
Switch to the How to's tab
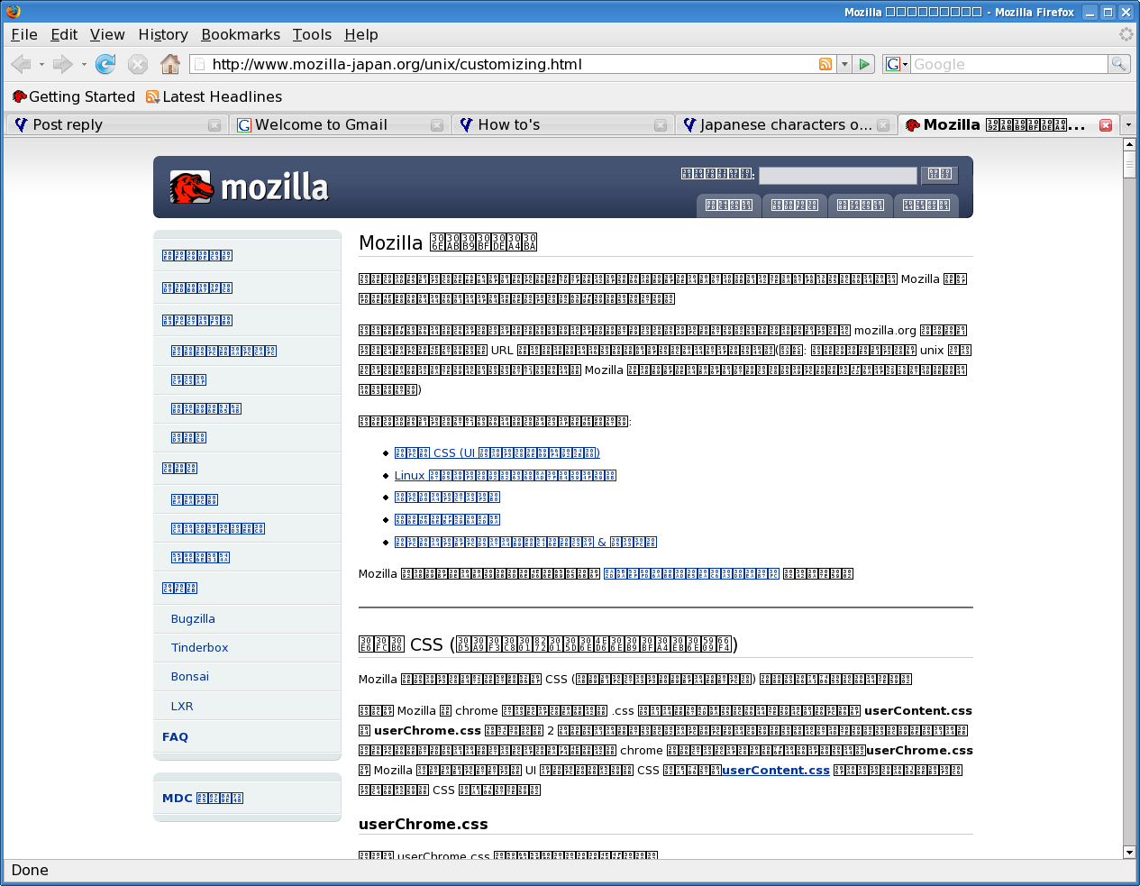tap(563, 125)
